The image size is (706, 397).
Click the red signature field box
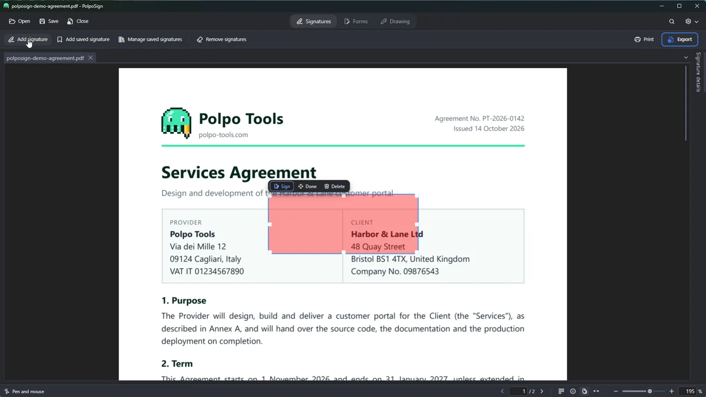point(343,224)
